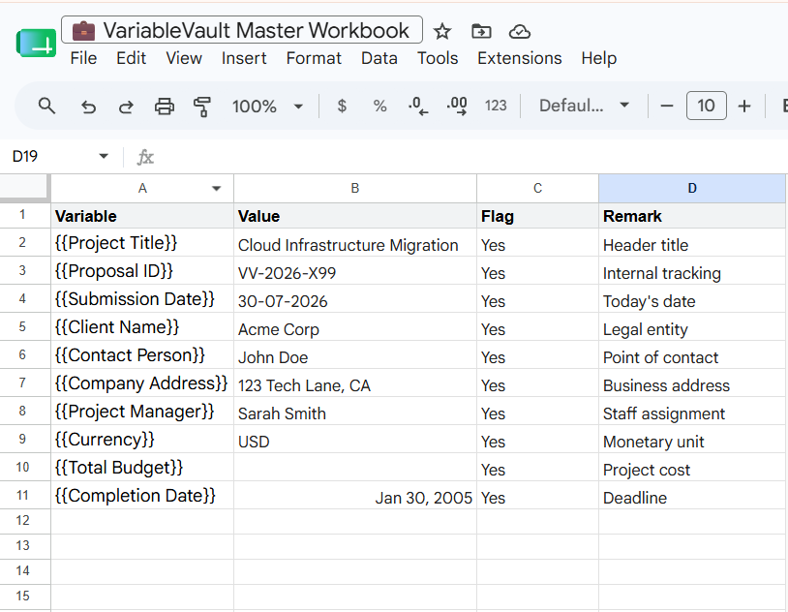This screenshot has height=612, width=788.
Task: Select cell with 123 Tech Lane, CA
Action: tap(355, 383)
